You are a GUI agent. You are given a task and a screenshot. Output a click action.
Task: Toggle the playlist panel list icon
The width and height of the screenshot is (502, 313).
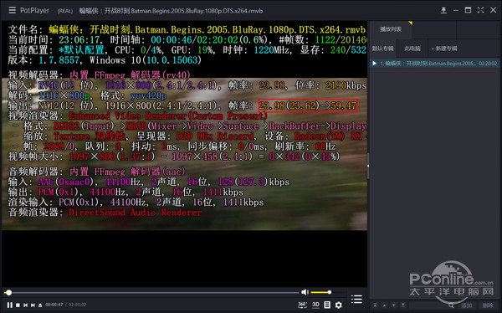point(356,300)
